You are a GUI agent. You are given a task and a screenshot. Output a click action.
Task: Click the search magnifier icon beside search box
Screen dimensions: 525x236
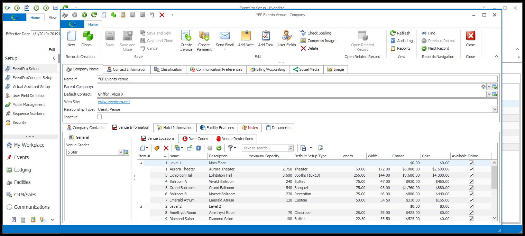coord(291,148)
